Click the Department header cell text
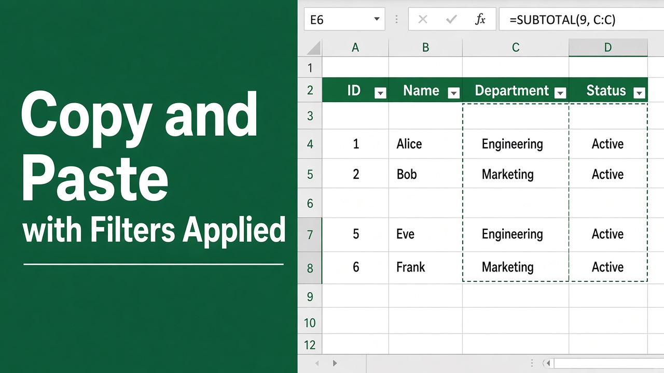Screen dimensions: 664x373 pos(511,91)
